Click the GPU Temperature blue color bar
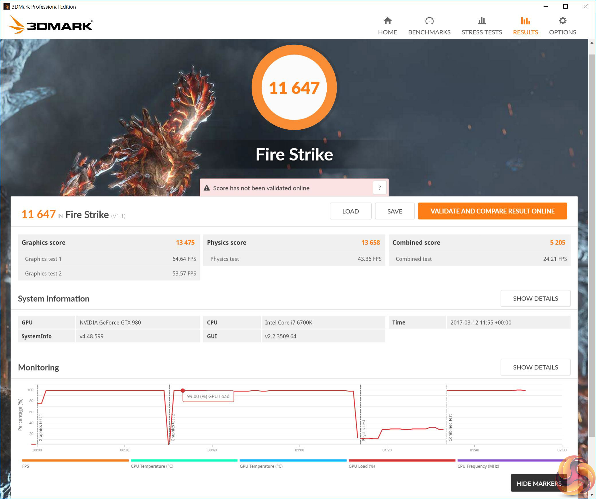Image resolution: width=596 pixels, height=499 pixels. click(x=293, y=461)
